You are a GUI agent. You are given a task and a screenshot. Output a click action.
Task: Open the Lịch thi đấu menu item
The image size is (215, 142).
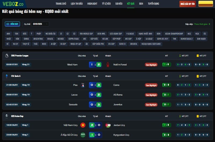click(77, 4)
